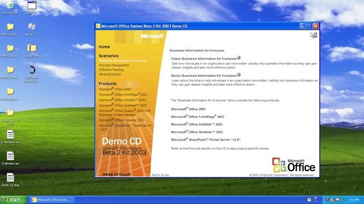
Task: Click the icon in the content pane's top-right corner
Action: pyautogui.click(x=313, y=35)
